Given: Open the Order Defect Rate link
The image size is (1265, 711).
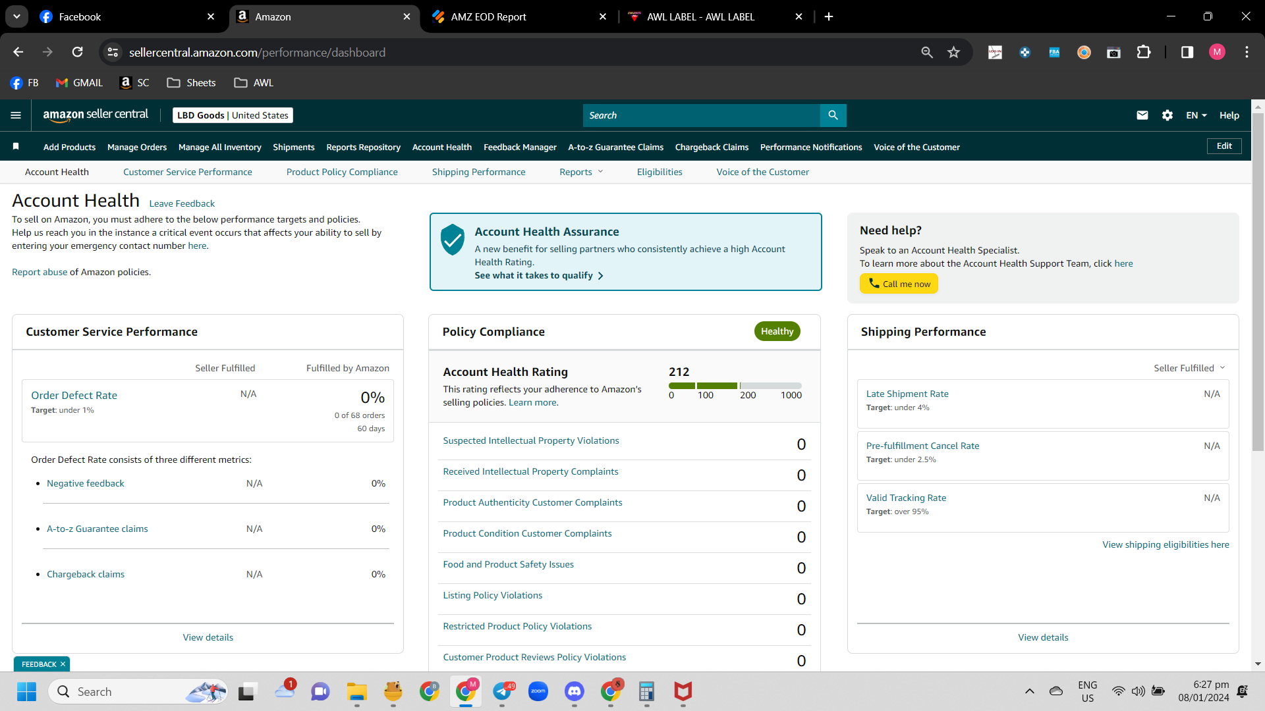Looking at the screenshot, I should 74,396.
